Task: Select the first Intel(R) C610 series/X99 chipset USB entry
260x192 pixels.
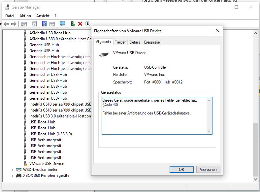Action: (x=60, y=104)
